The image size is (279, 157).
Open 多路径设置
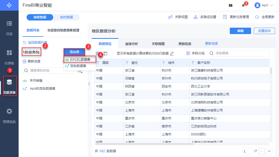click(x=205, y=17)
